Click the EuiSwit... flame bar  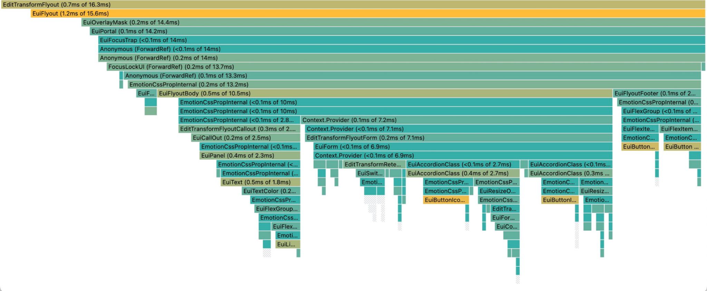coord(370,173)
